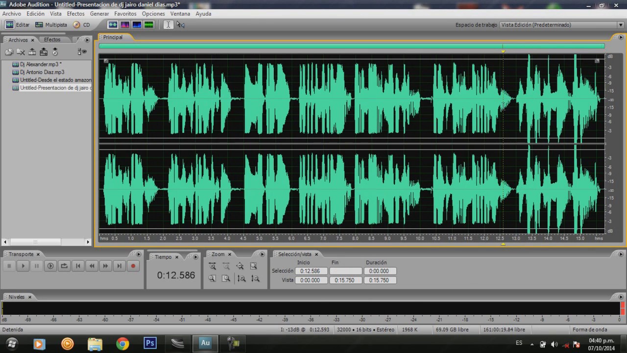The image size is (627, 353).
Task: Select the spectral phase display icon
Action: tap(149, 25)
